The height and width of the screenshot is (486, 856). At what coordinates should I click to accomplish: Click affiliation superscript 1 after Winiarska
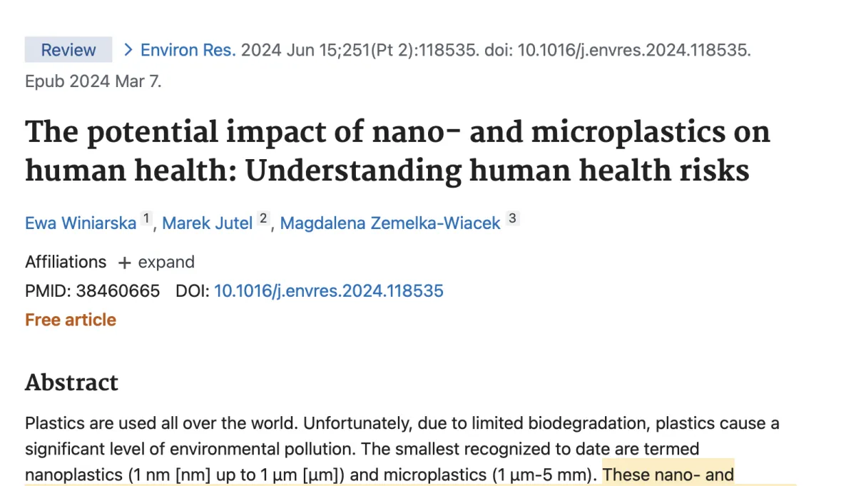click(x=146, y=219)
